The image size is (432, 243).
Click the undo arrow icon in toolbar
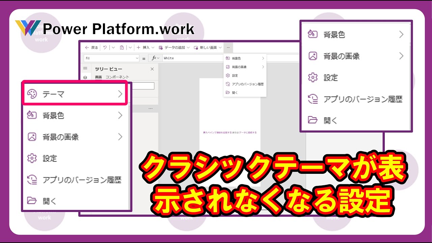105,48
